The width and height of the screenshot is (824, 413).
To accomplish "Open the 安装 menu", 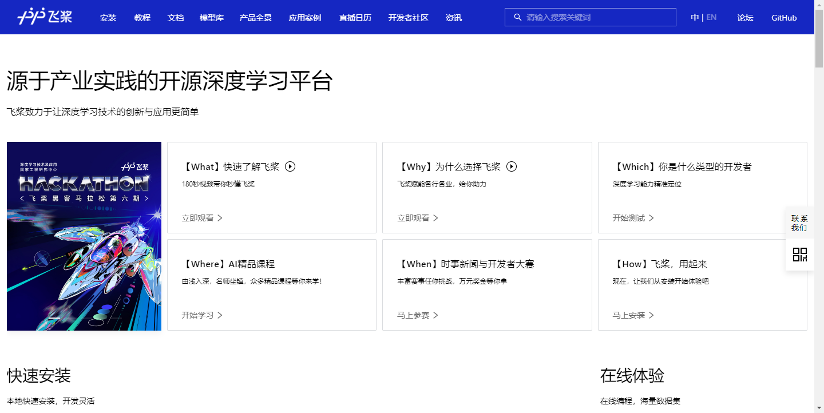I will [108, 18].
